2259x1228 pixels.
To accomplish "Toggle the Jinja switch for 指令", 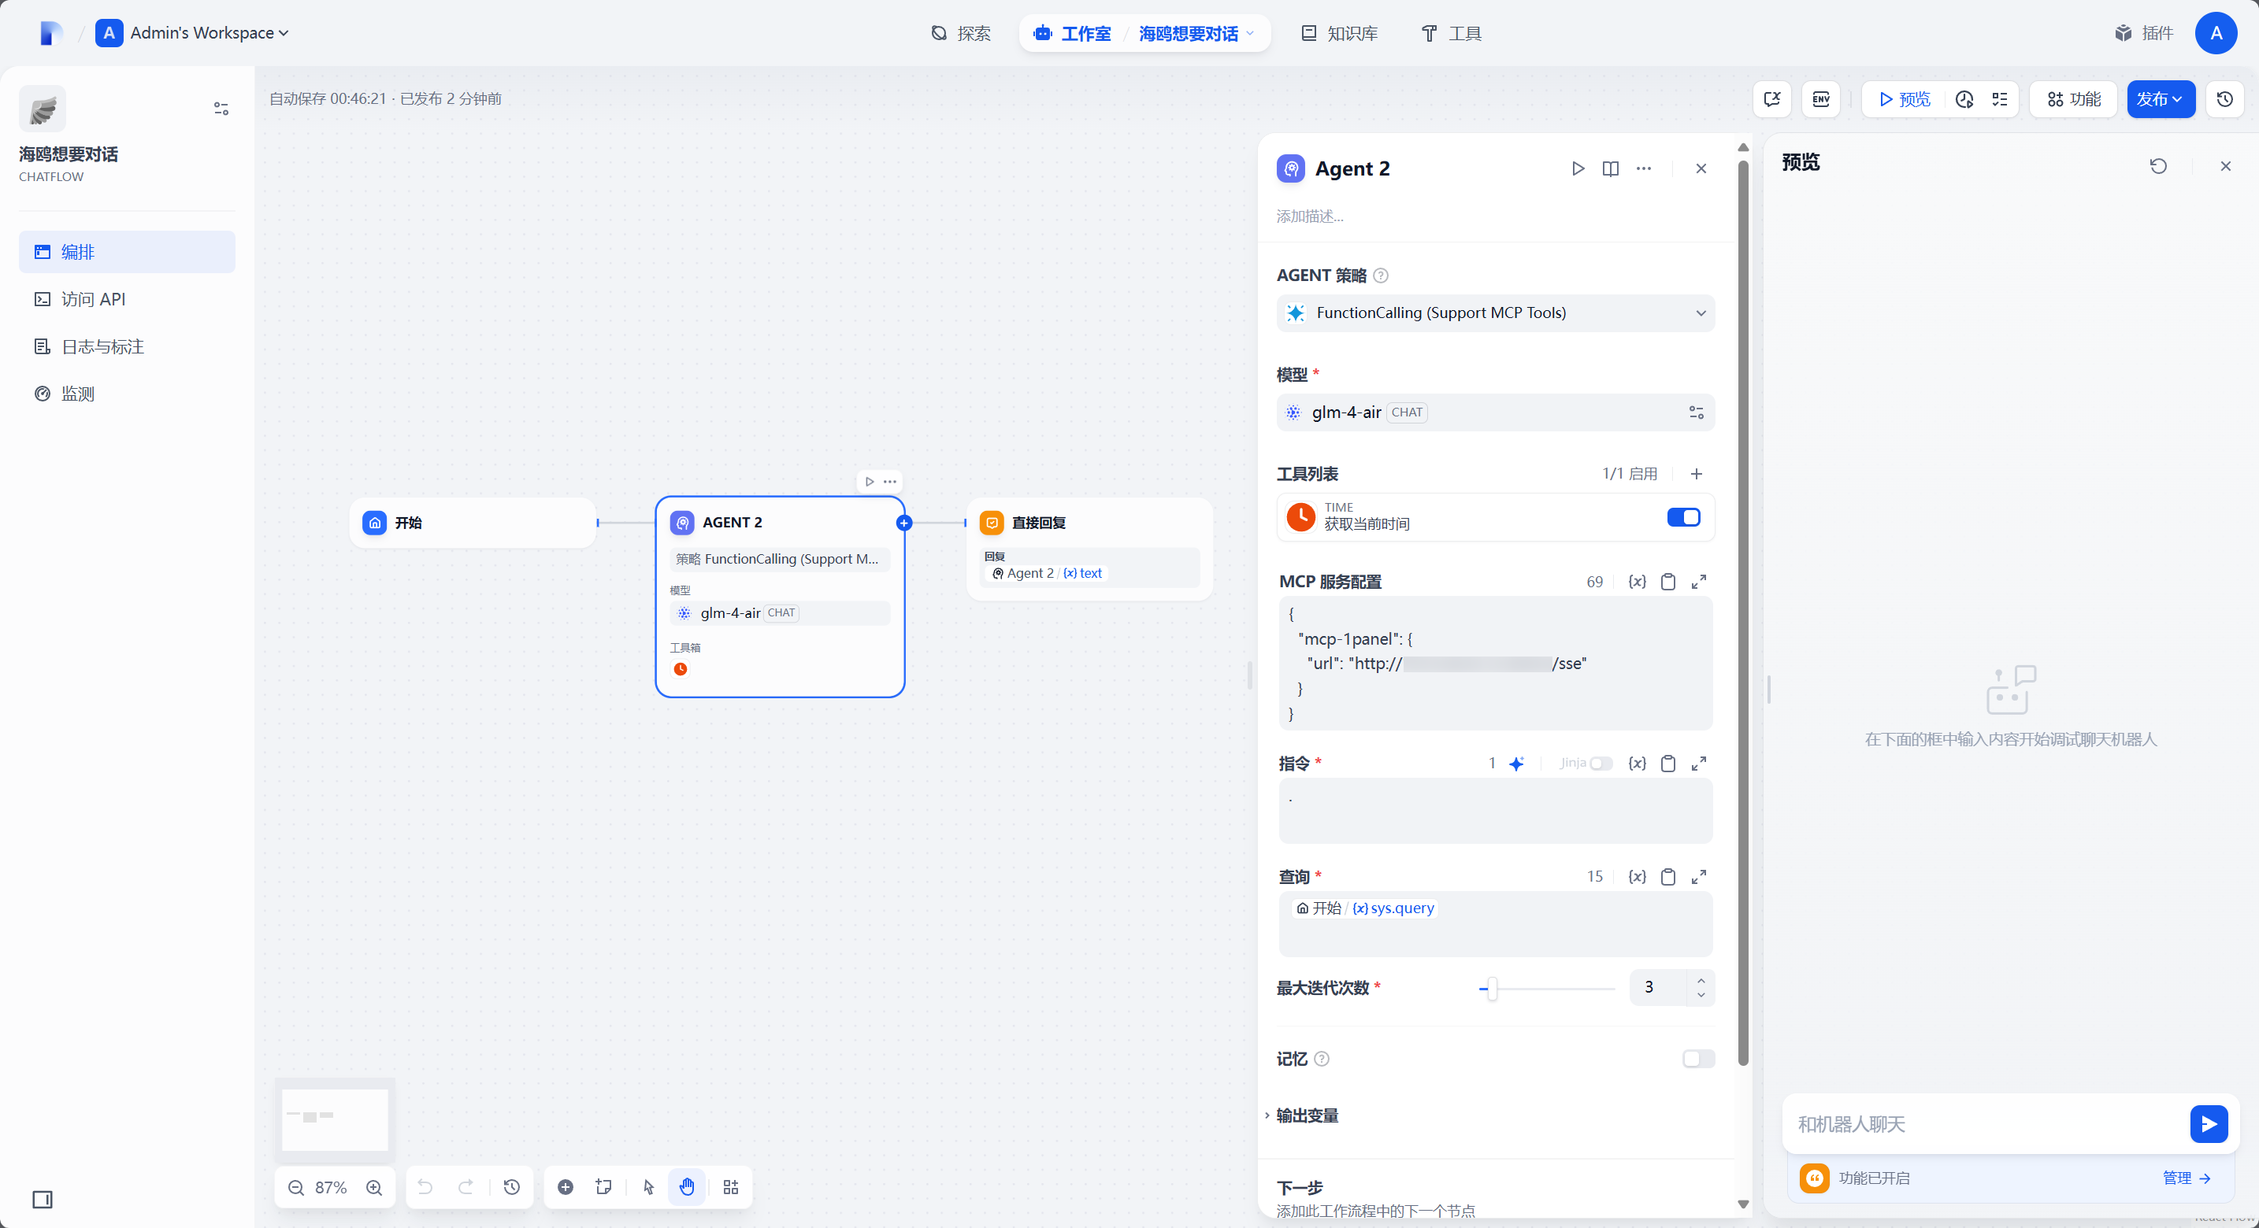I will (x=1601, y=764).
